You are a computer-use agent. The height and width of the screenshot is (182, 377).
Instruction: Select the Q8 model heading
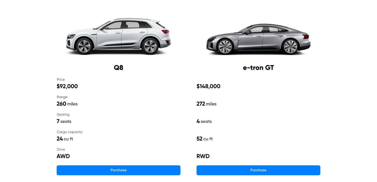(x=118, y=68)
